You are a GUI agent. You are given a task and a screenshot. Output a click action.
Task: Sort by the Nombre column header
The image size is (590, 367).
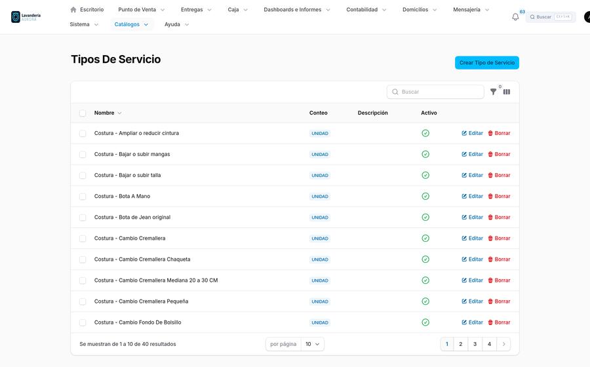[108, 113]
